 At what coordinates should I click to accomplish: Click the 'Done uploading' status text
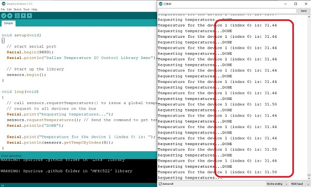click(x=11, y=156)
